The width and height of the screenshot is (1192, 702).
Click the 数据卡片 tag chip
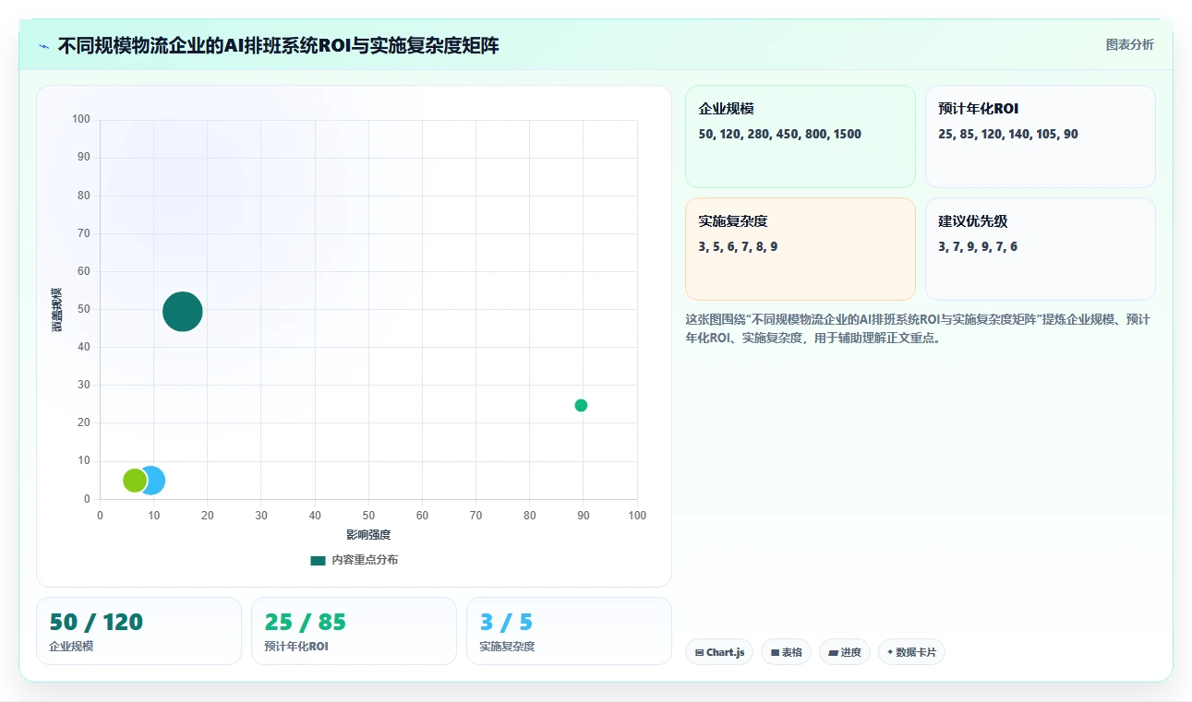pyautogui.click(x=911, y=652)
